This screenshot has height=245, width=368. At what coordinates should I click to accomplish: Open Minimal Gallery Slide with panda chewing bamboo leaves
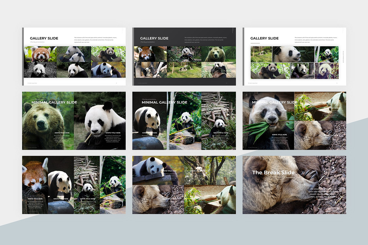(294, 121)
